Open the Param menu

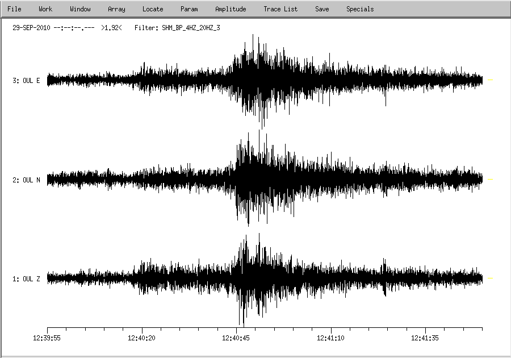[x=189, y=9]
